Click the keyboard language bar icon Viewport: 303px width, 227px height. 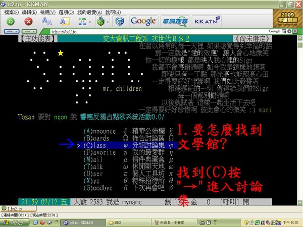(202, 223)
